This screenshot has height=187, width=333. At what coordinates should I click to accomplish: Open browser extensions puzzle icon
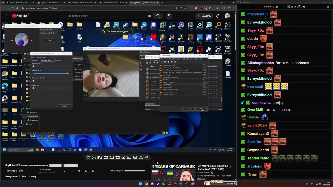click(x=210, y=8)
